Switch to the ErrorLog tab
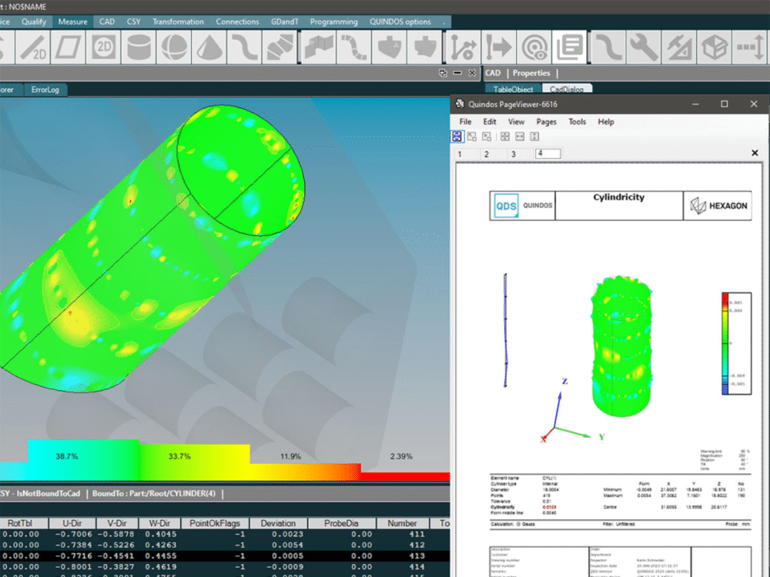Image resolution: width=770 pixels, height=577 pixels. coord(45,90)
